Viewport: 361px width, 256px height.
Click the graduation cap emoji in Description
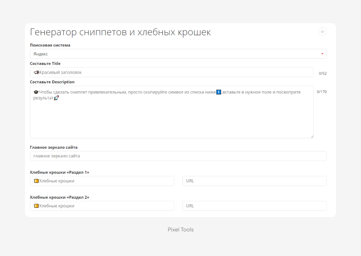[36, 92]
